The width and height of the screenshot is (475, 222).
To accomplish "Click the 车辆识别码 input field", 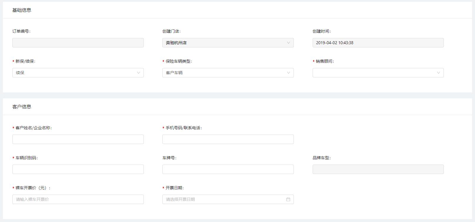I will tap(78, 169).
